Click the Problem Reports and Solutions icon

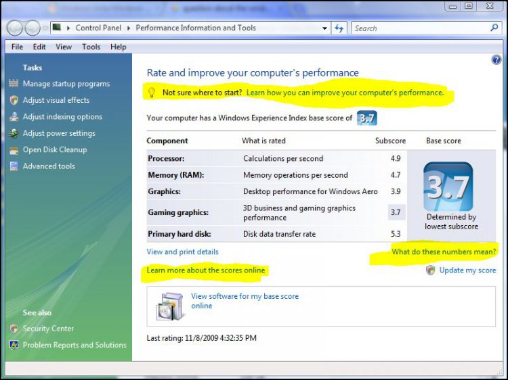tap(14, 345)
